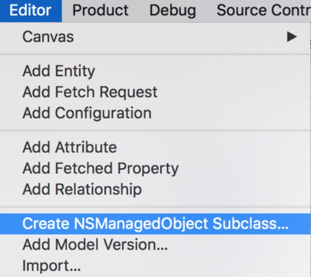Add a new data model version
Viewport: 311px width, 277px height.
click(95, 245)
